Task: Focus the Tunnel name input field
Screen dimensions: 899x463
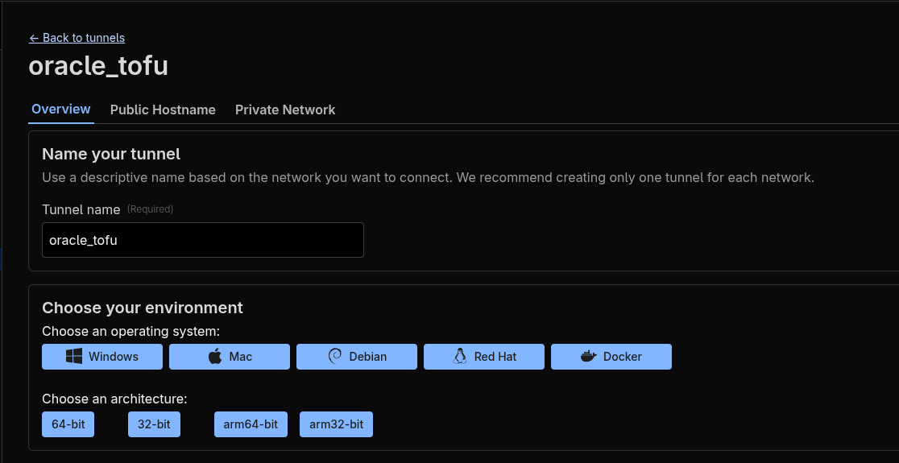Action: 203,240
